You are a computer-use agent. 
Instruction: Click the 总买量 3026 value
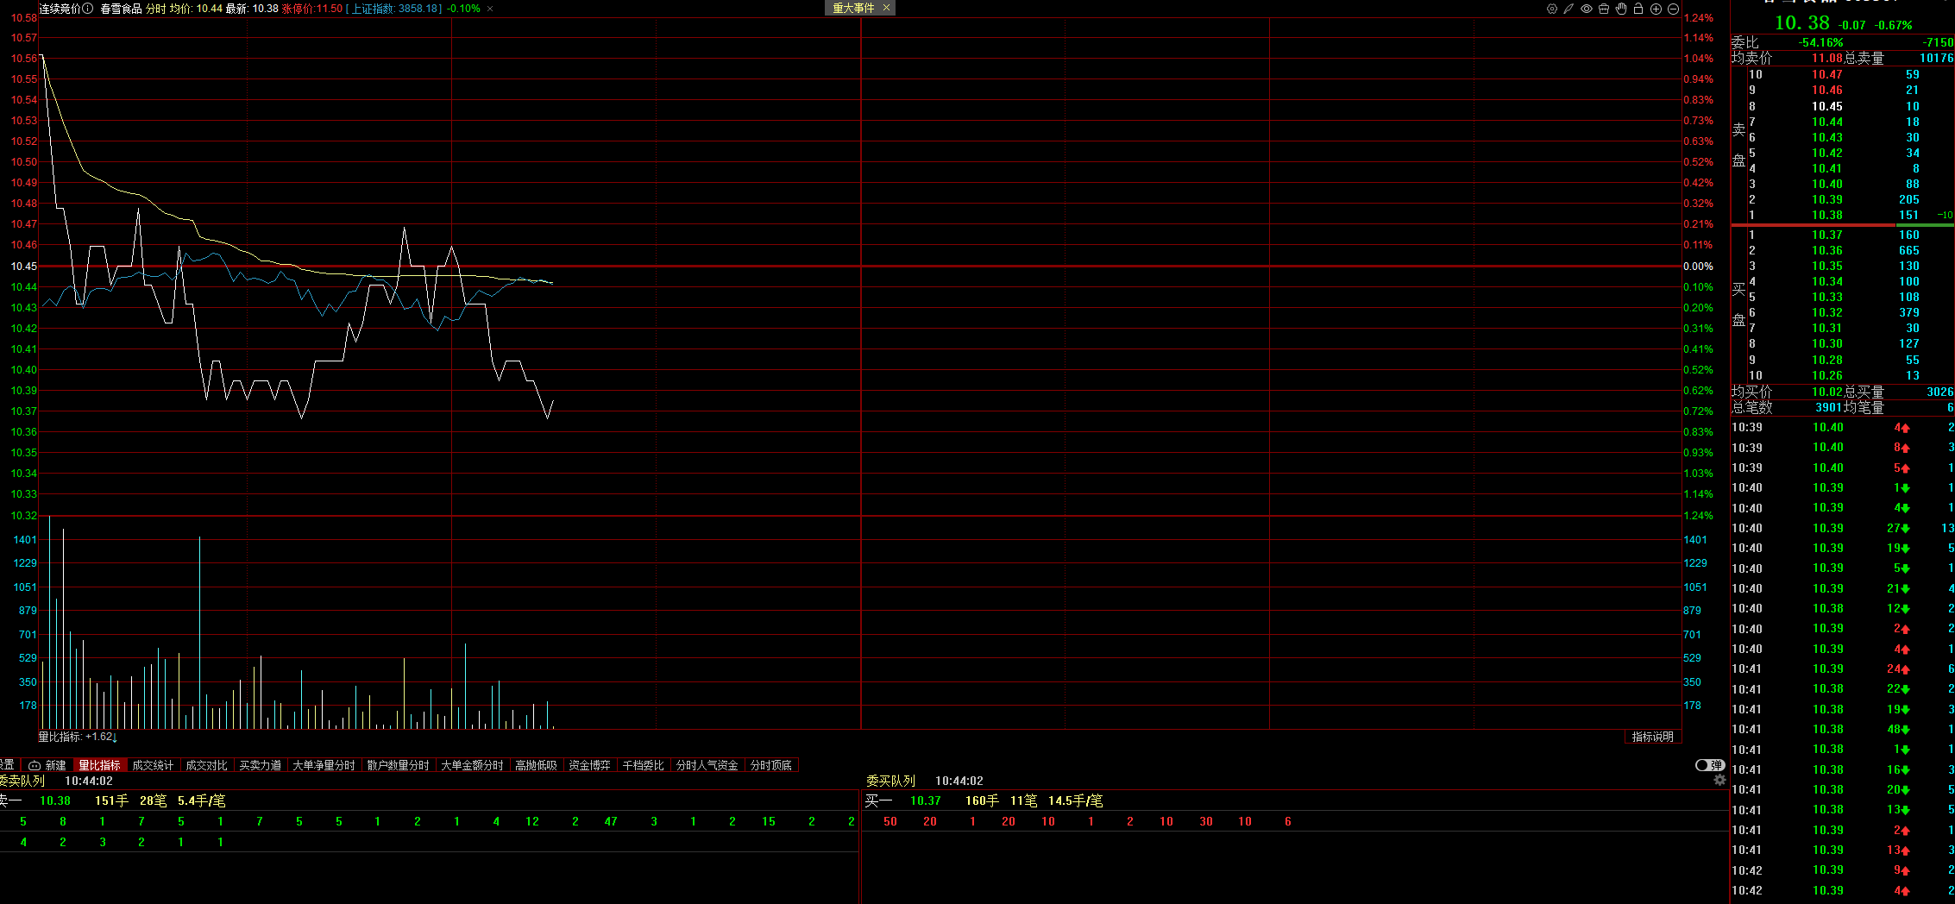[x=1939, y=392]
